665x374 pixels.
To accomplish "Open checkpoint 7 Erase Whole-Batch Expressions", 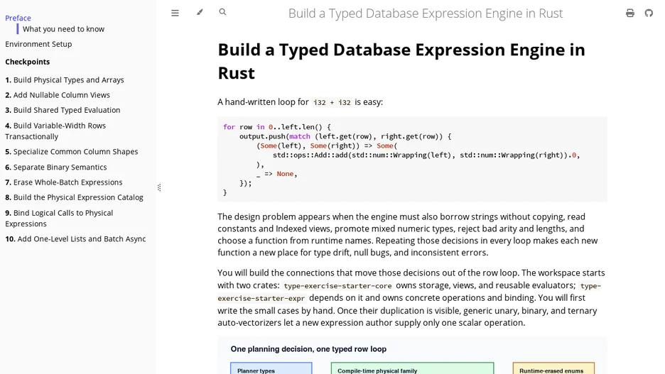I will (x=64, y=182).
